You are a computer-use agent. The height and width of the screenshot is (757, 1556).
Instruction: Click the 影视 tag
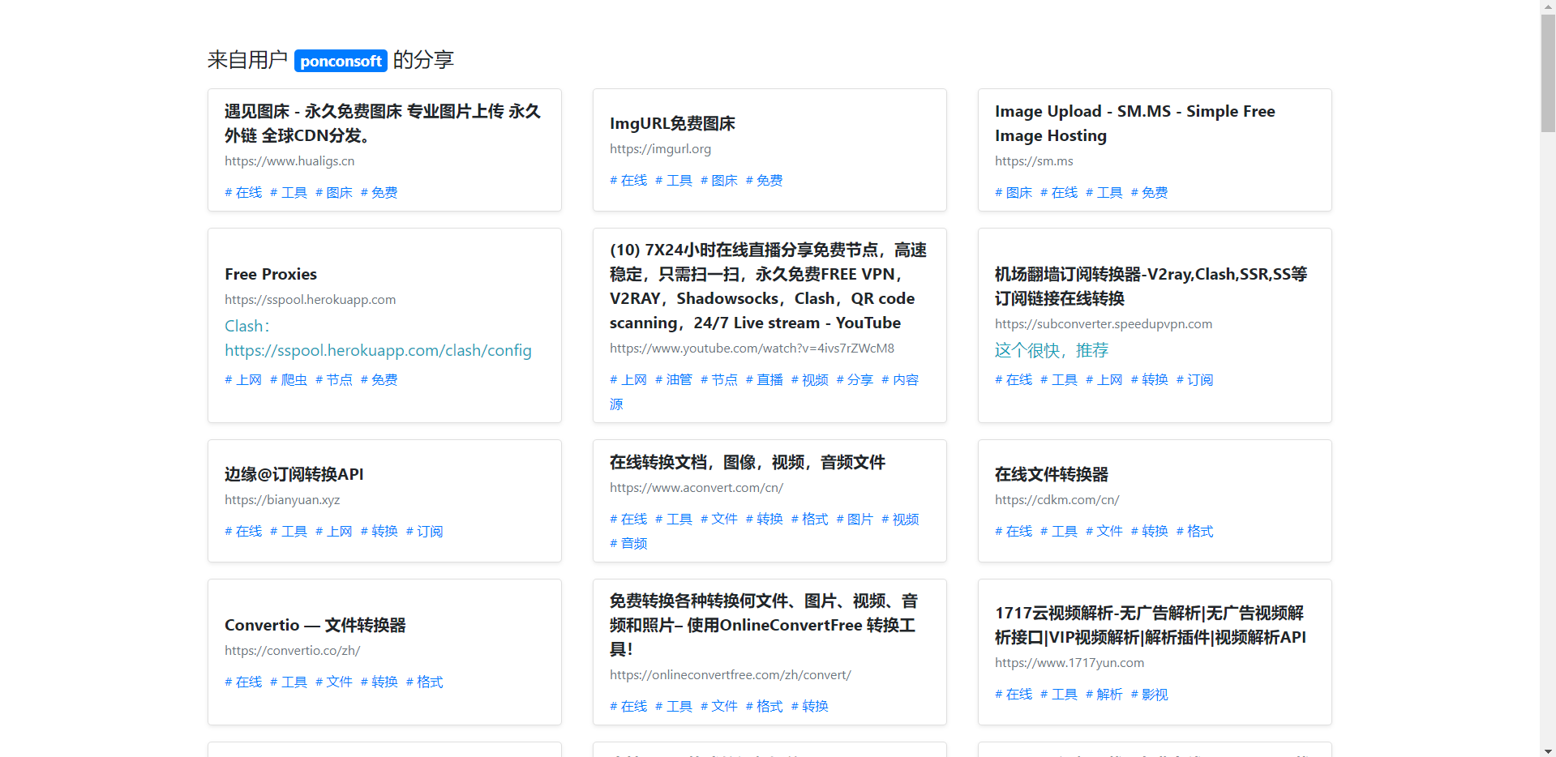(1150, 694)
